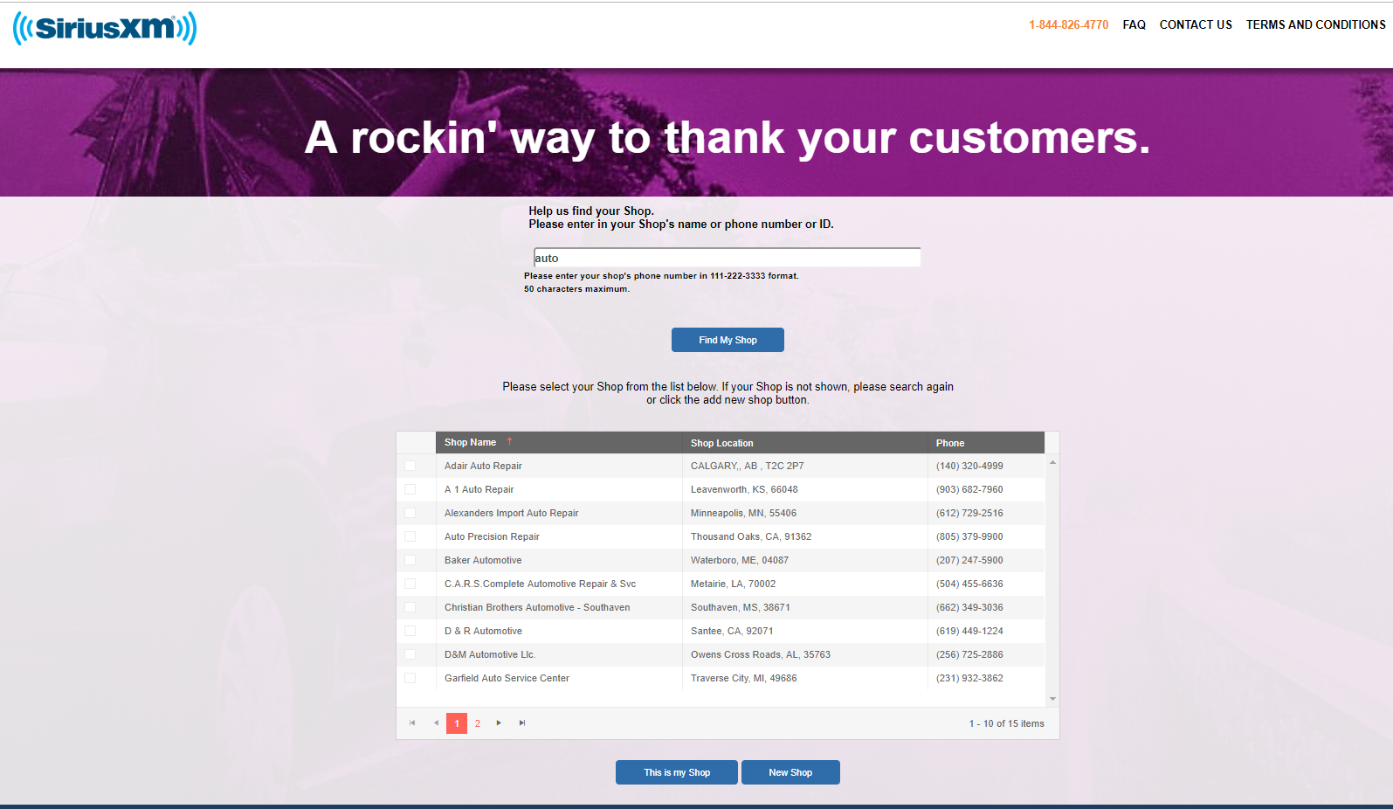Click location Southaven, MS, 38671

coord(741,607)
